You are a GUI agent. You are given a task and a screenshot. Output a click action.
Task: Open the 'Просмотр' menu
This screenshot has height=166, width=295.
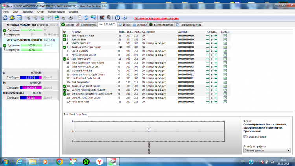click(x=27, y=12)
